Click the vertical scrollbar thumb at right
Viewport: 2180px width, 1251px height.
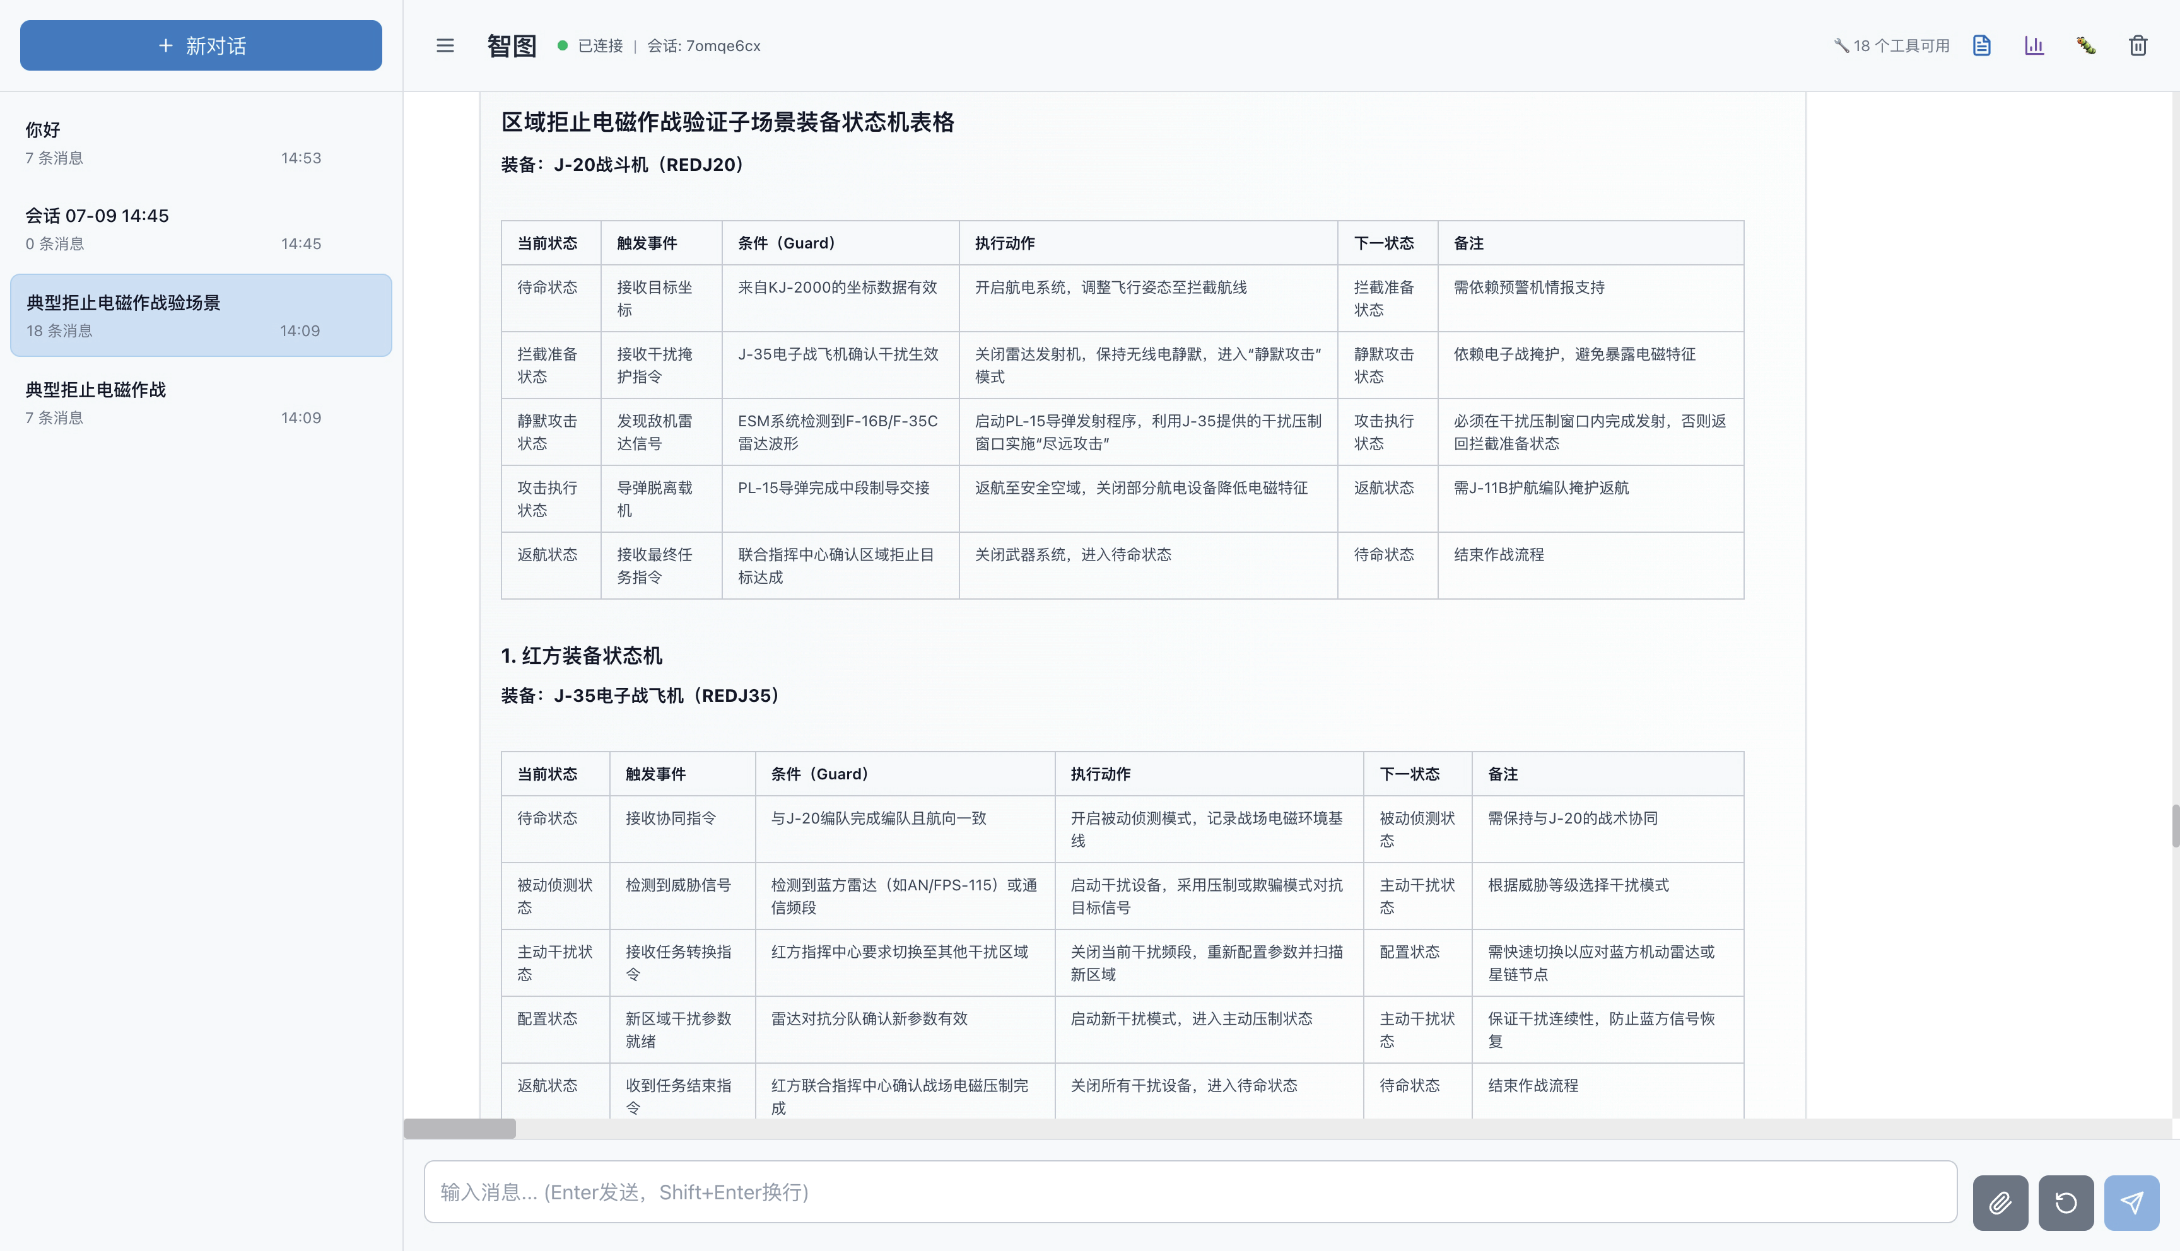coord(2175,825)
